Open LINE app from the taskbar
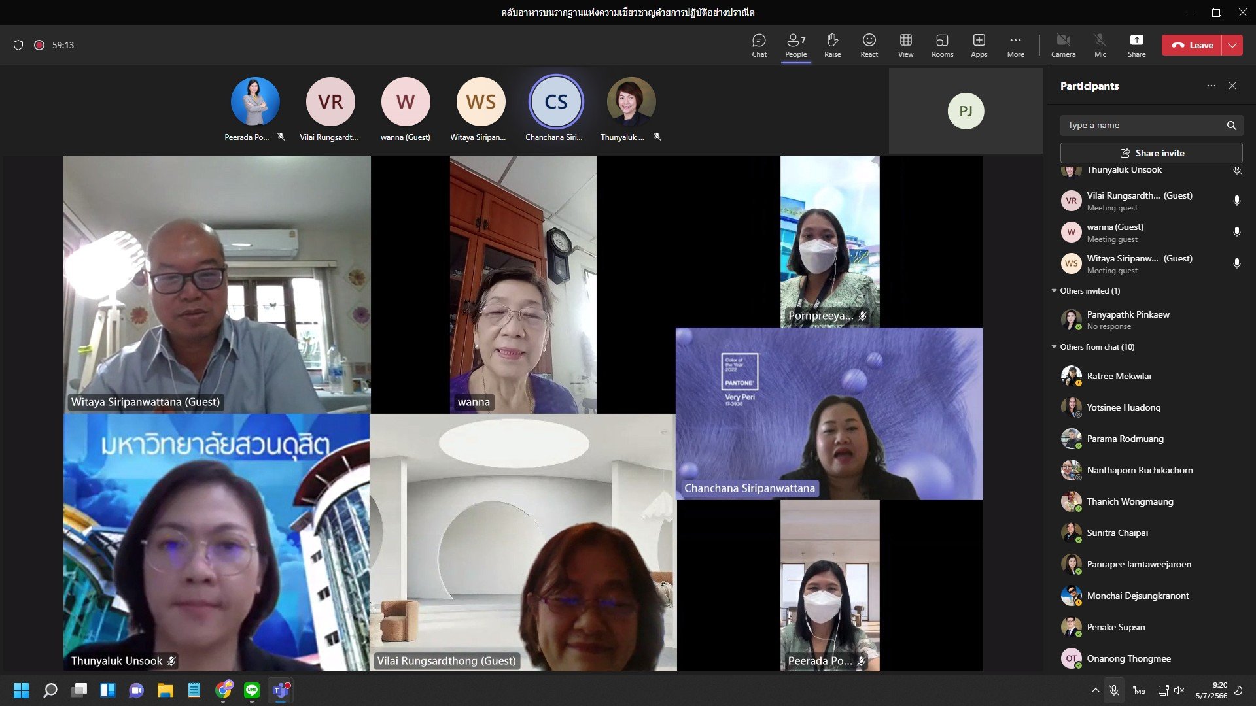This screenshot has height=706, width=1256. point(252,690)
